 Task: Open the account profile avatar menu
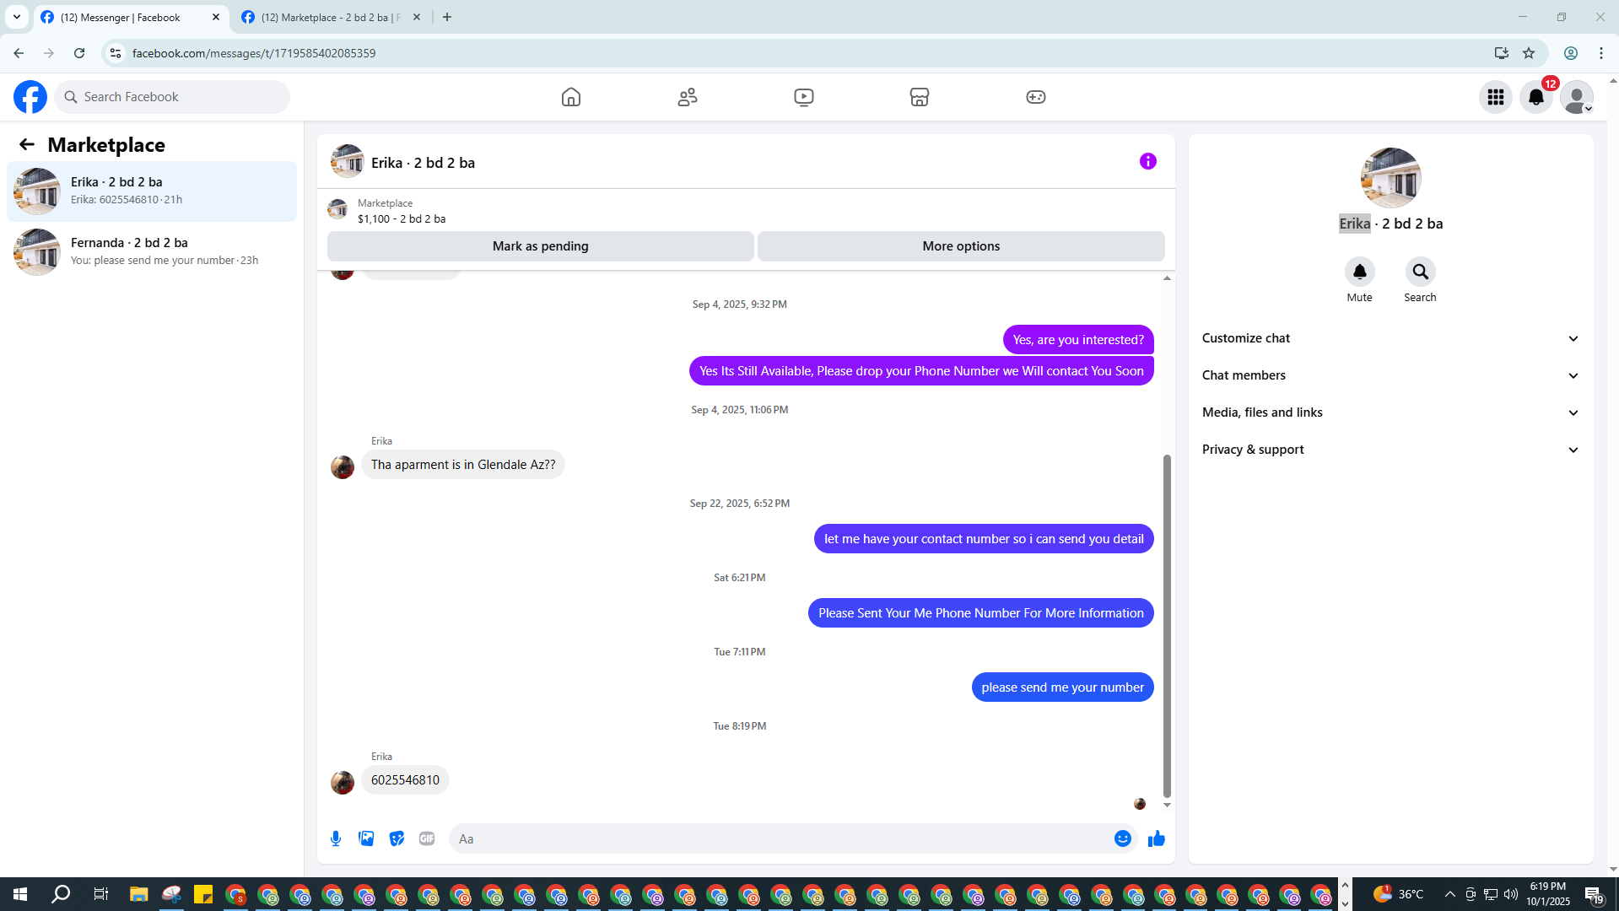[x=1577, y=97]
